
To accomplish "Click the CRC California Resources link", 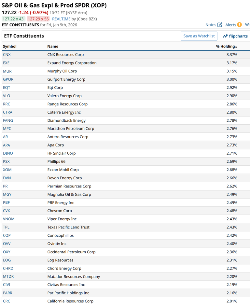I will click(6, 301).
